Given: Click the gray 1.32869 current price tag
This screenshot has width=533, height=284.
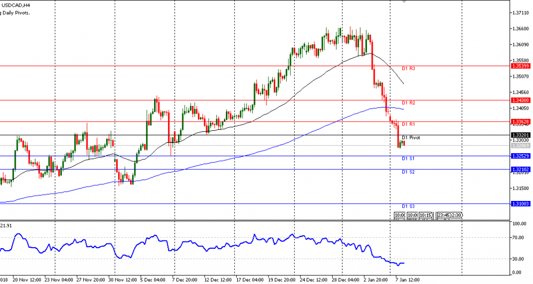Looking at the screenshot, I should [x=520, y=145].
